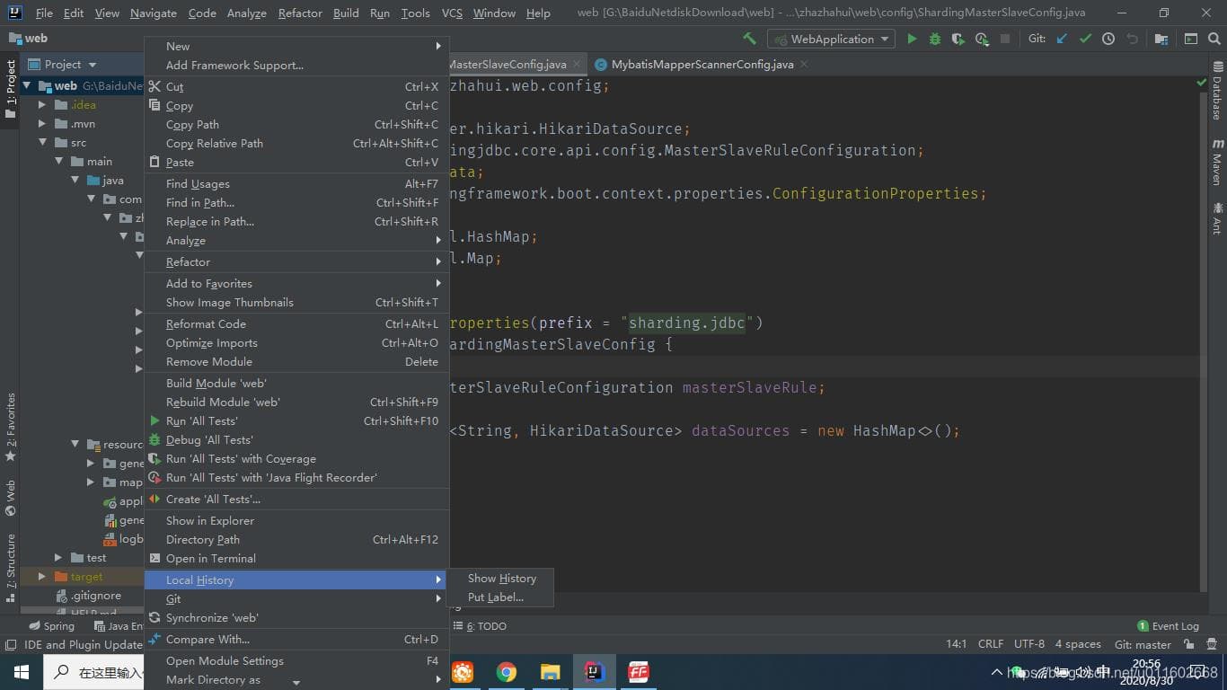This screenshot has width=1227, height=690.
Task: Select the .gitignore file in tree
Action: click(x=95, y=596)
